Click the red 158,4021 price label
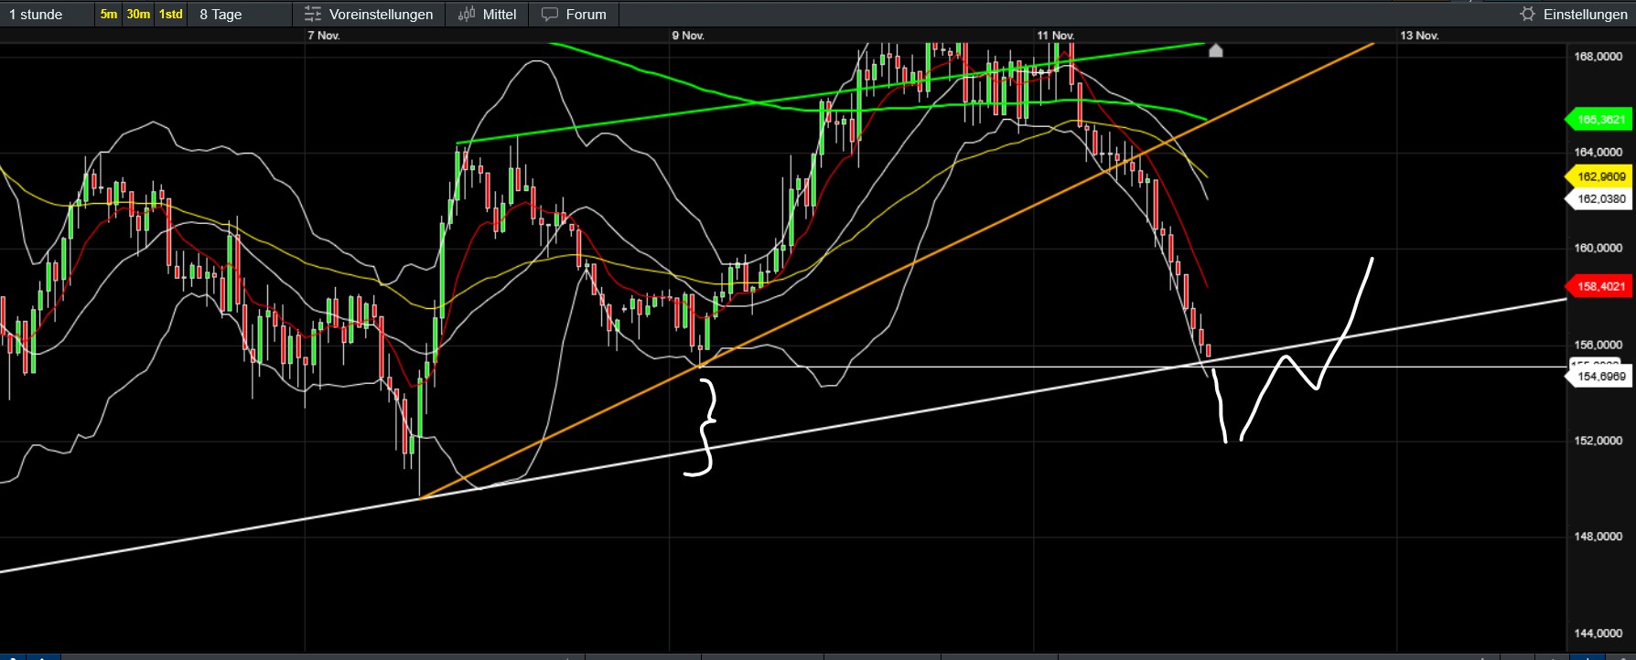This screenshot has width=1636, height=660. pos(1600,286)
